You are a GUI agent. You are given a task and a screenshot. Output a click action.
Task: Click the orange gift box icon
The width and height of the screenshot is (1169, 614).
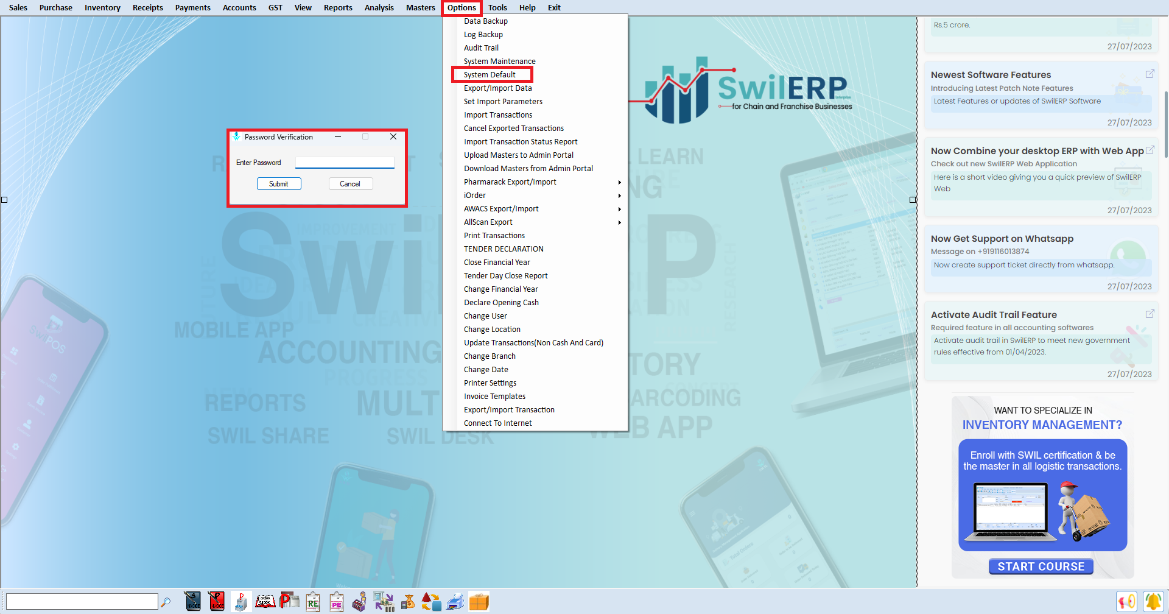[x=479, y=601]
